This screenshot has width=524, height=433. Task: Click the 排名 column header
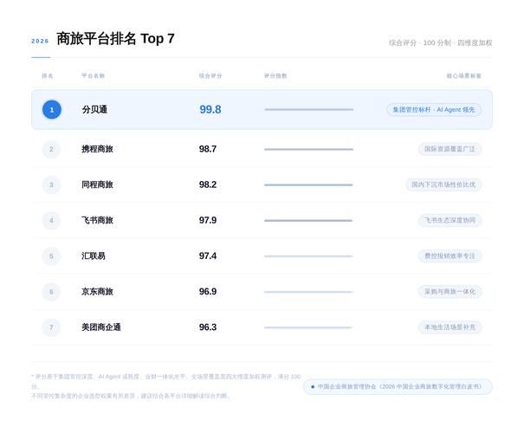tap(48, 76)
